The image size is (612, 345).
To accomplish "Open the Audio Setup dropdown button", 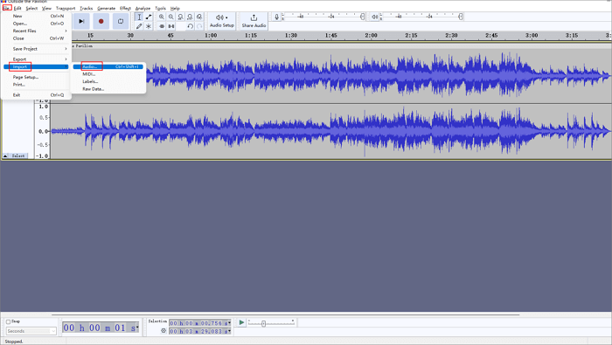I will 222,21.
